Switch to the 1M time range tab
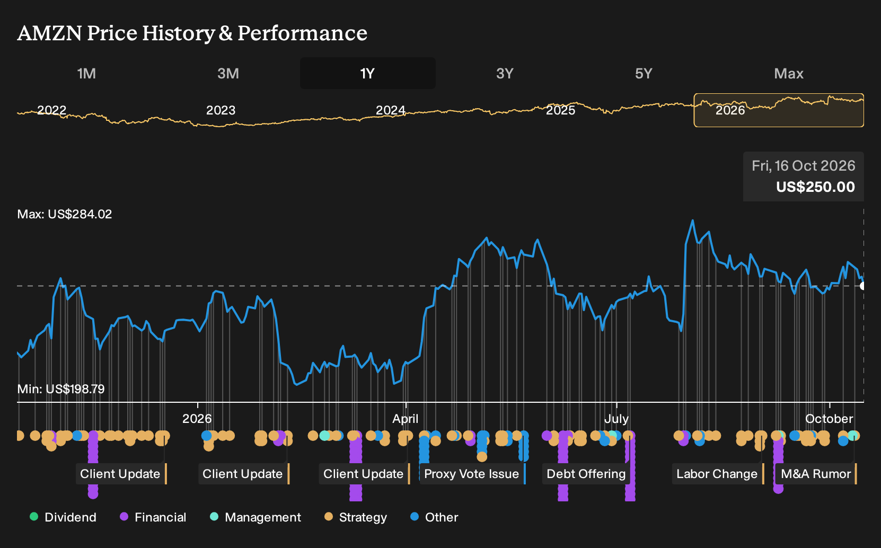This screenshot has width=881, height=548. click(x=86, y=73)
